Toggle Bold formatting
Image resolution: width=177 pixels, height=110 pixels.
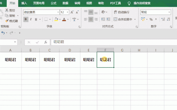coord(26,19)
